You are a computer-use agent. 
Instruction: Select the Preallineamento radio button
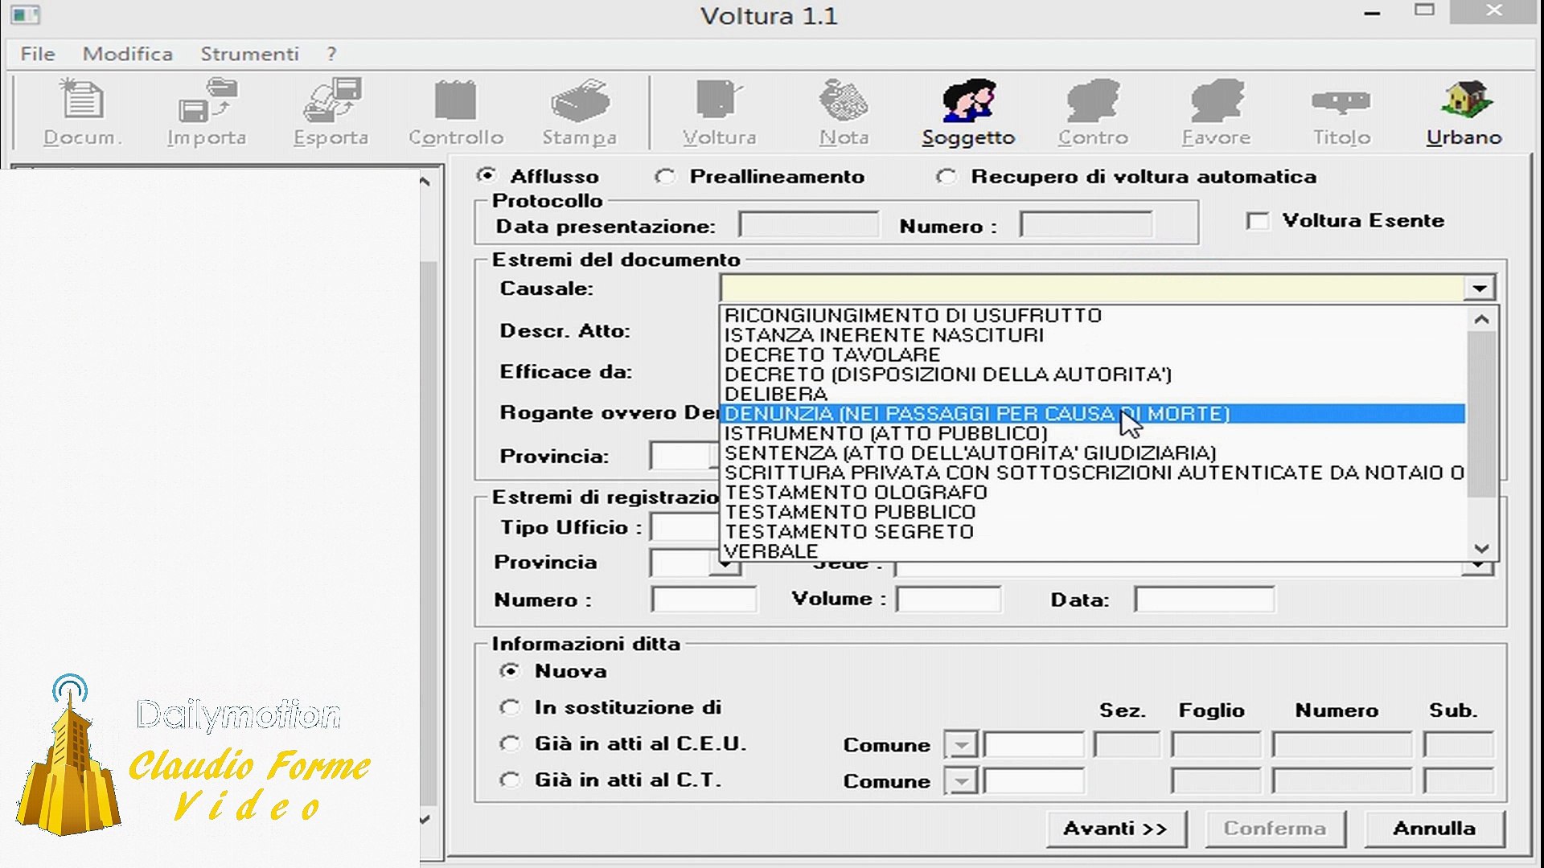664,177
